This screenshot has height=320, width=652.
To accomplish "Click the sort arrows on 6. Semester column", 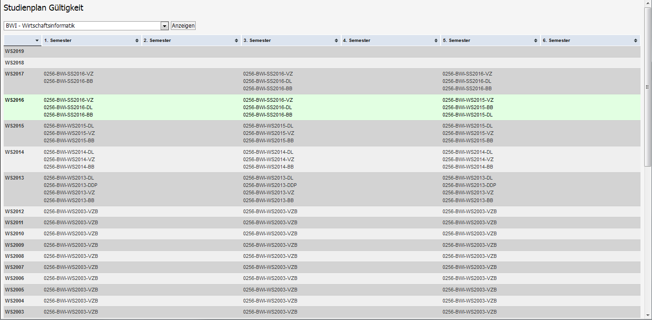I will click(636, 41).
